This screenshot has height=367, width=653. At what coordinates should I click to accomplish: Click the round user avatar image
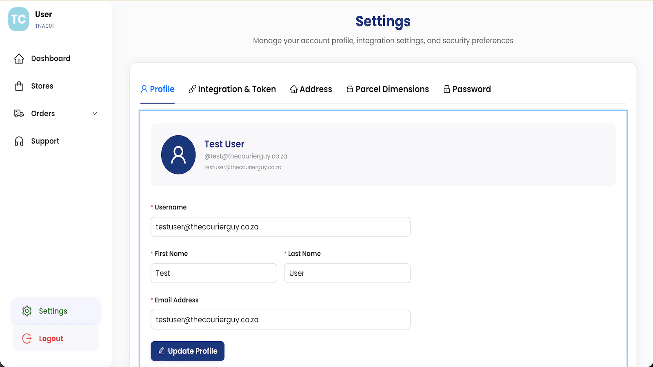(178, 155)
